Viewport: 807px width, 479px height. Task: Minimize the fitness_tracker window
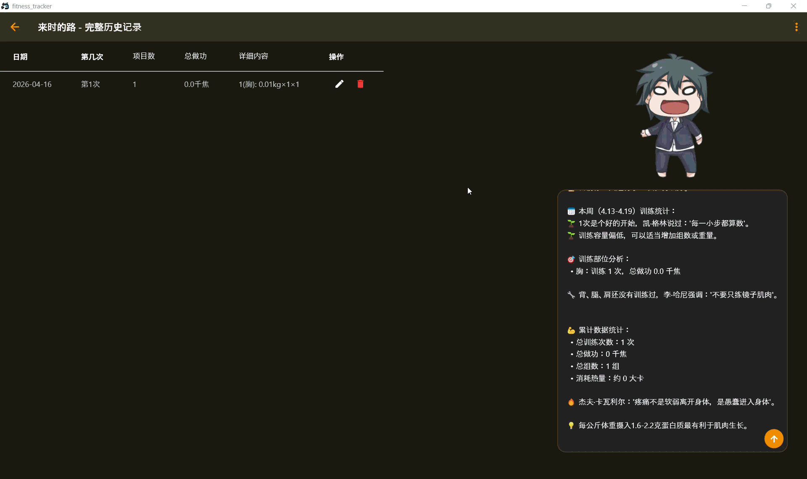pyautogui.click(x=744, y=6)
